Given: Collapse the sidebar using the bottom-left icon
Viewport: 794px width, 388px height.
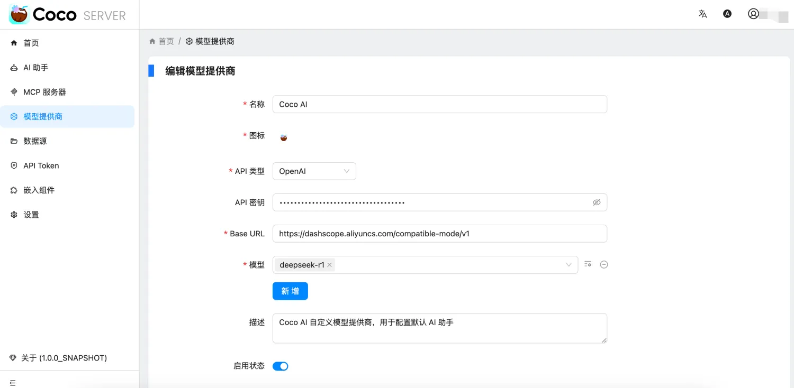Looking at the screenshot, I should point(13,383).
